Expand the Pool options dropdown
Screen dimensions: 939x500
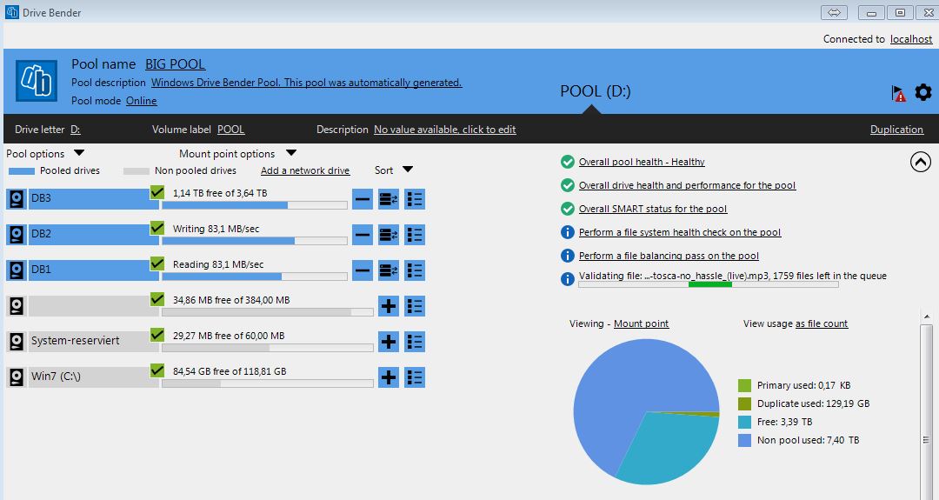tap(79, 153)
